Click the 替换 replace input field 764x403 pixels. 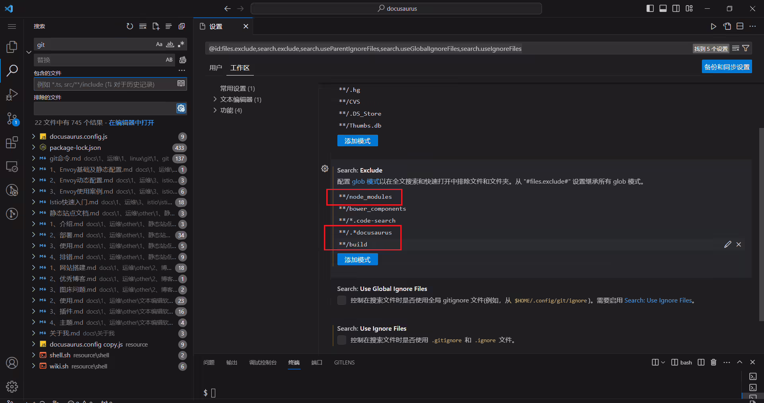click(x=99, y=60)
